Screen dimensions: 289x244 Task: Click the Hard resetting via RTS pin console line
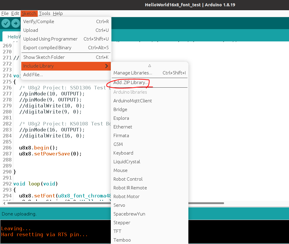point(44,235)
